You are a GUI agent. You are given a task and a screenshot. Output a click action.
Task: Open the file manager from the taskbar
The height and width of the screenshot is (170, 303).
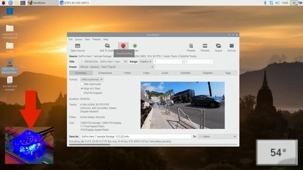(x=17, y=3)
